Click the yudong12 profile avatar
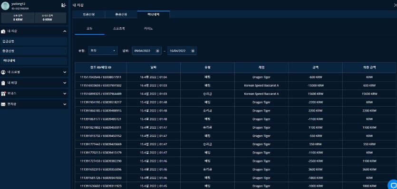This screenshot has width=397, height=189. tap(5, 6)
